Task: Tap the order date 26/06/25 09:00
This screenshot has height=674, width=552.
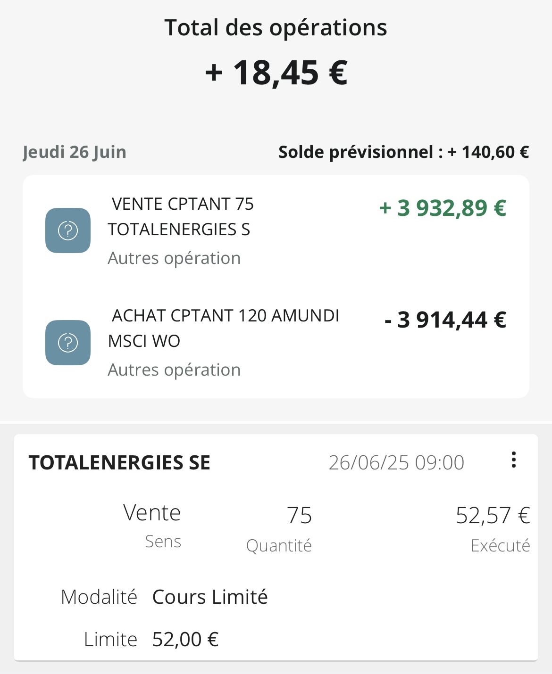Action: [396, 463]
